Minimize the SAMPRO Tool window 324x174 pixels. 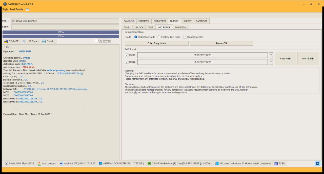[x=304, y=4]
